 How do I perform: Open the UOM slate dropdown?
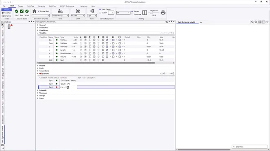78,16
